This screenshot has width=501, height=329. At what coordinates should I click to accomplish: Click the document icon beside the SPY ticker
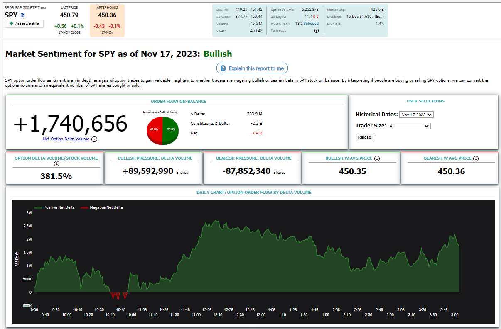pyautogui.click(x=23, y=15)
